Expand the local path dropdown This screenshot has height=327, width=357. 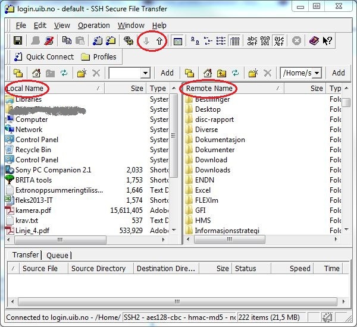[x=145, y=73]
